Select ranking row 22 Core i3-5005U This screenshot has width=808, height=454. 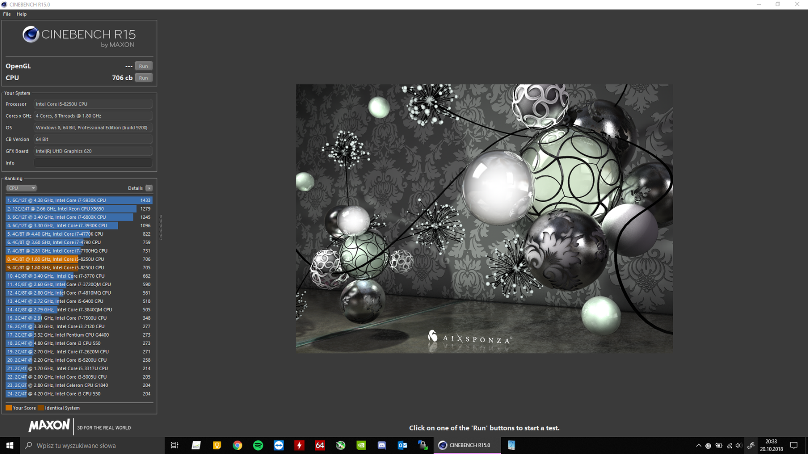pyautogui.click(x=79, y=377)
